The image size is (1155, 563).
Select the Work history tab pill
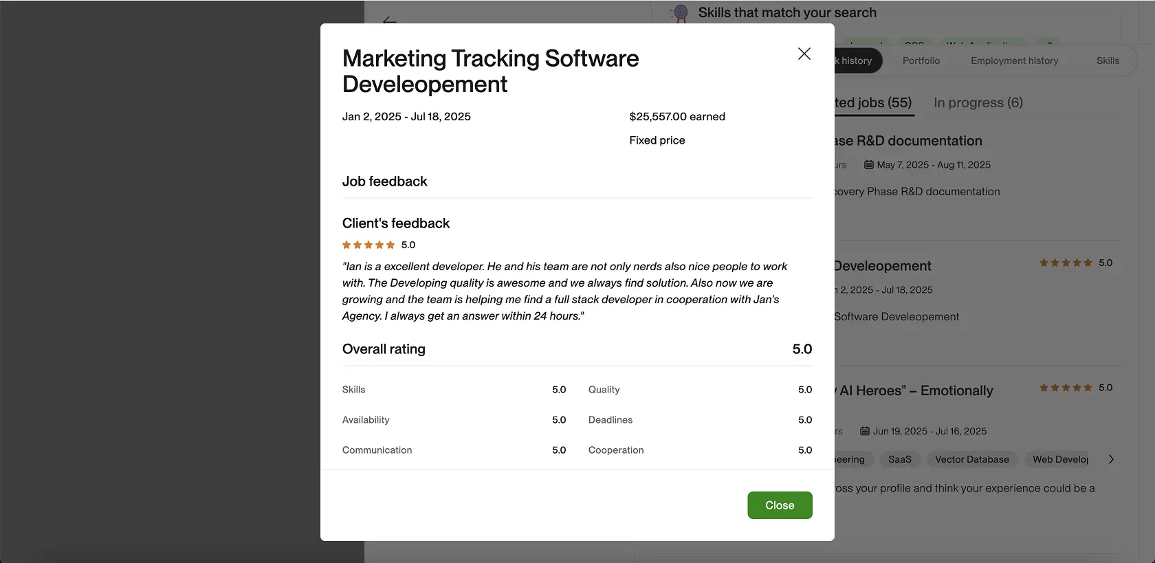(858, 60)
